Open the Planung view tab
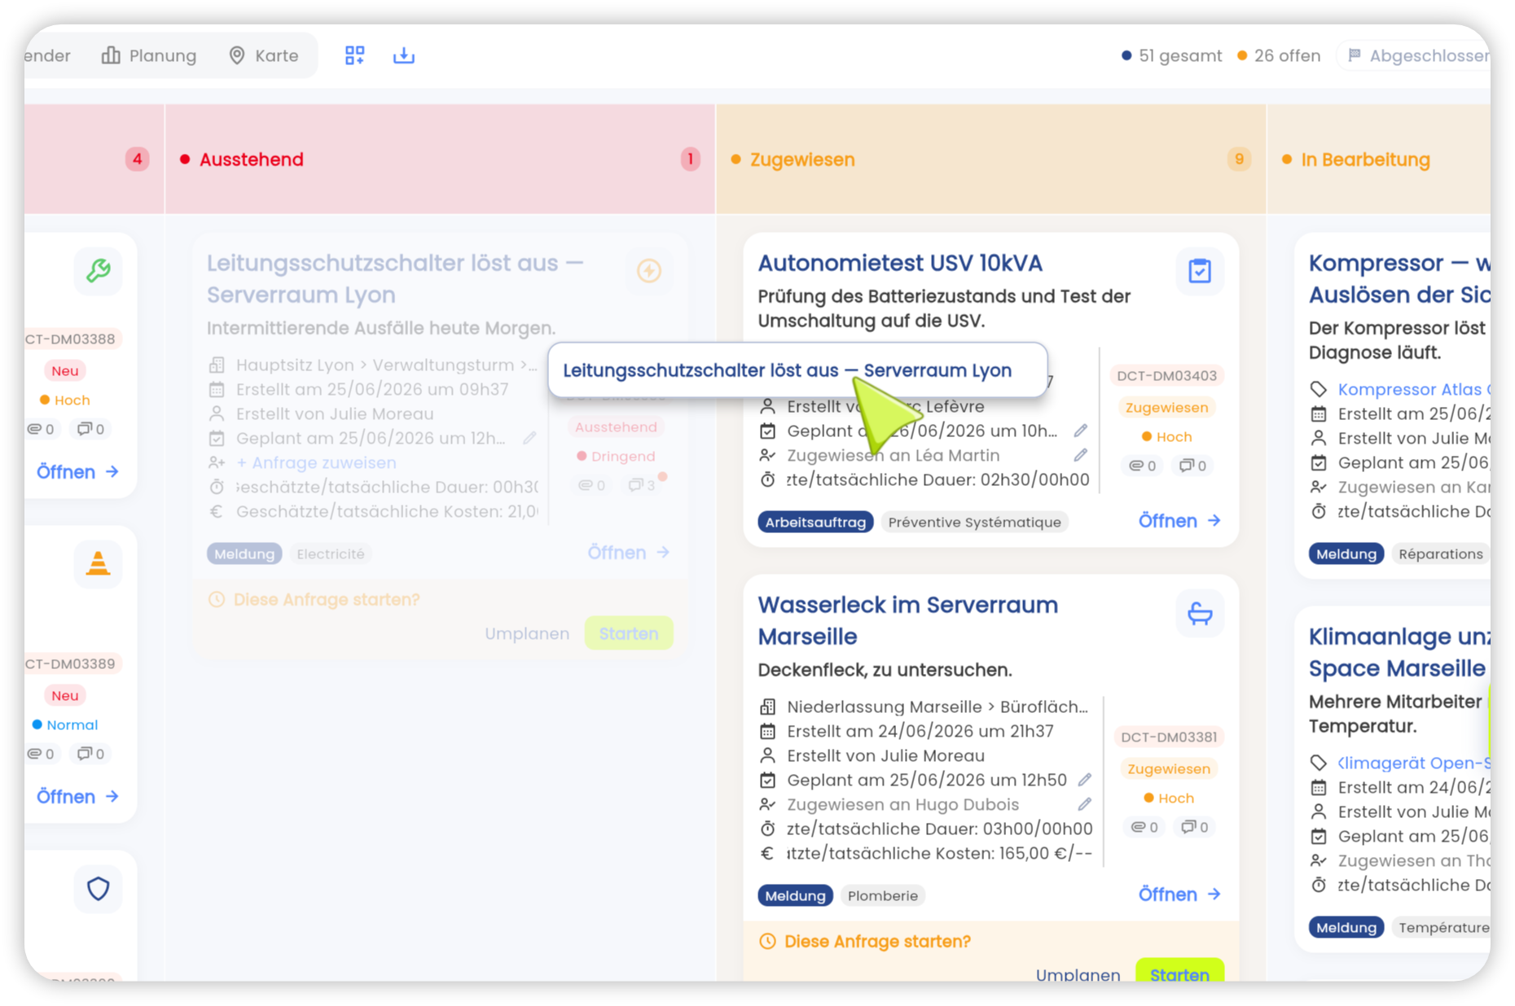 click(x=149, y=55)
